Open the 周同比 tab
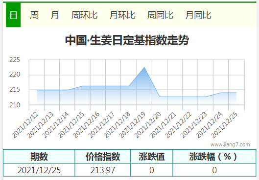This screenshot has height=180, width=259. 160,15
